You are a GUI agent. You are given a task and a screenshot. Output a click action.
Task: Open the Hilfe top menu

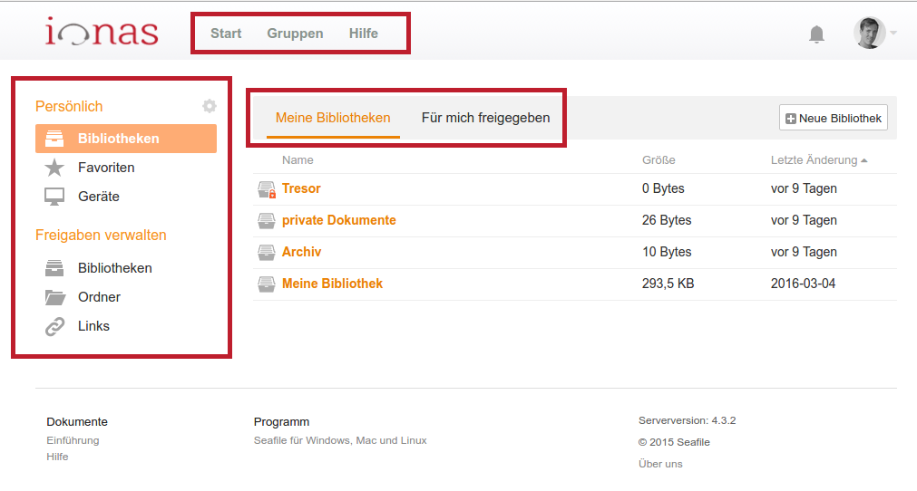coord(363,34)
